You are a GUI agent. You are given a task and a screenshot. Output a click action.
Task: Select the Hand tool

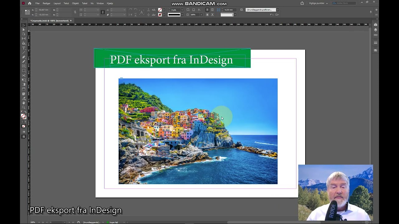pos(24,103)
